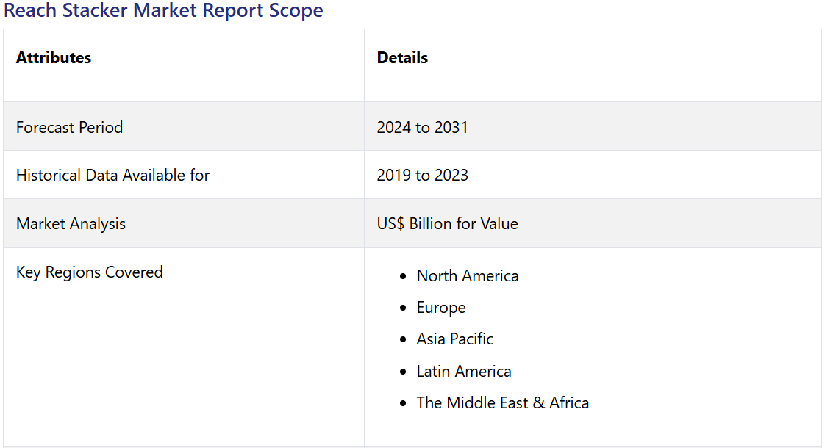Screen dimensions: 825x448
Task: Select the 'Attributes' column header
Action: click(54, 58)
